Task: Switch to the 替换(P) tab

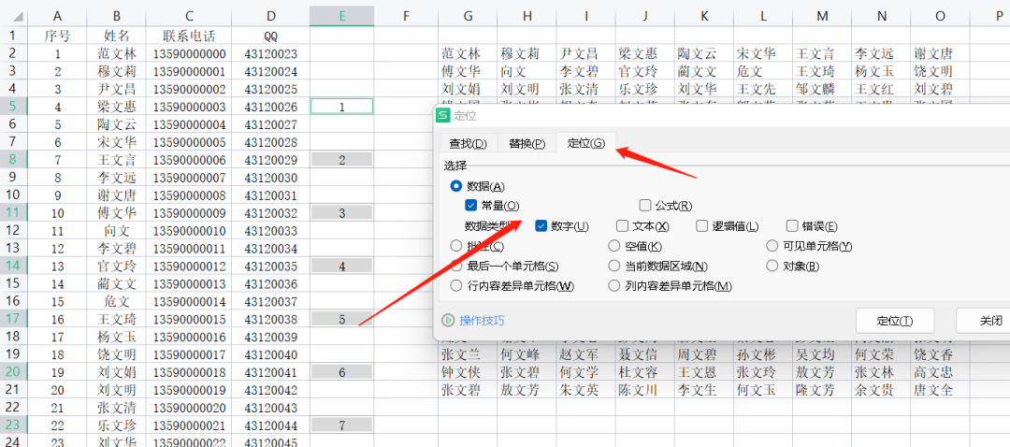Action: (x=527, y=144)
